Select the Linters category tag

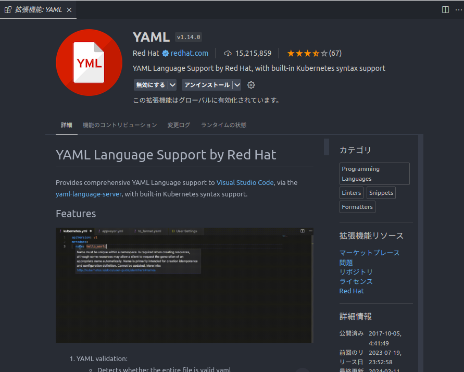[352, 193]
